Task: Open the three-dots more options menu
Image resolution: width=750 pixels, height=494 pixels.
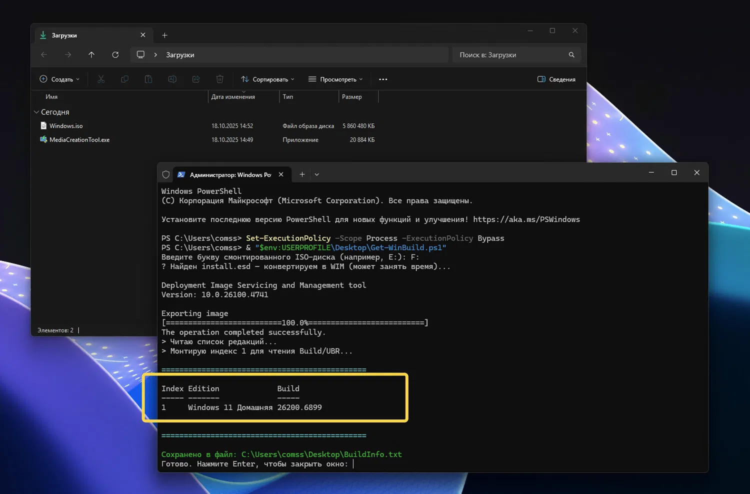Action: [x=383, y=79]
